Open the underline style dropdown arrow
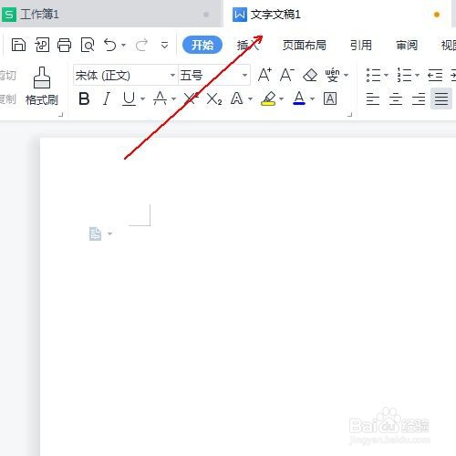Image resolution: width=456 pixels, height=456 pixels. click(x=142, y=98)
